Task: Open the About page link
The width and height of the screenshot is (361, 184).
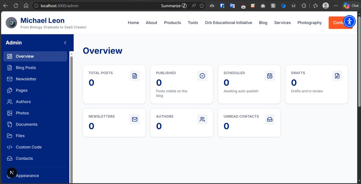Action: pos(152,23)
